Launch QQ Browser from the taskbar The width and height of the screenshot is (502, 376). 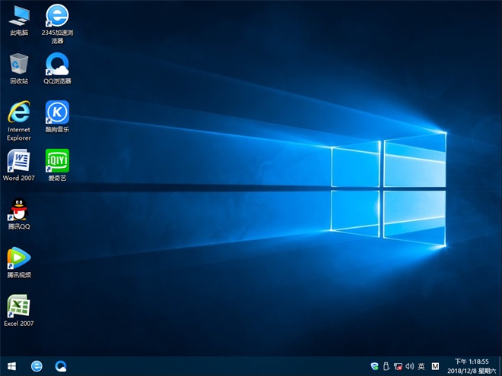[x=61, y=366]
